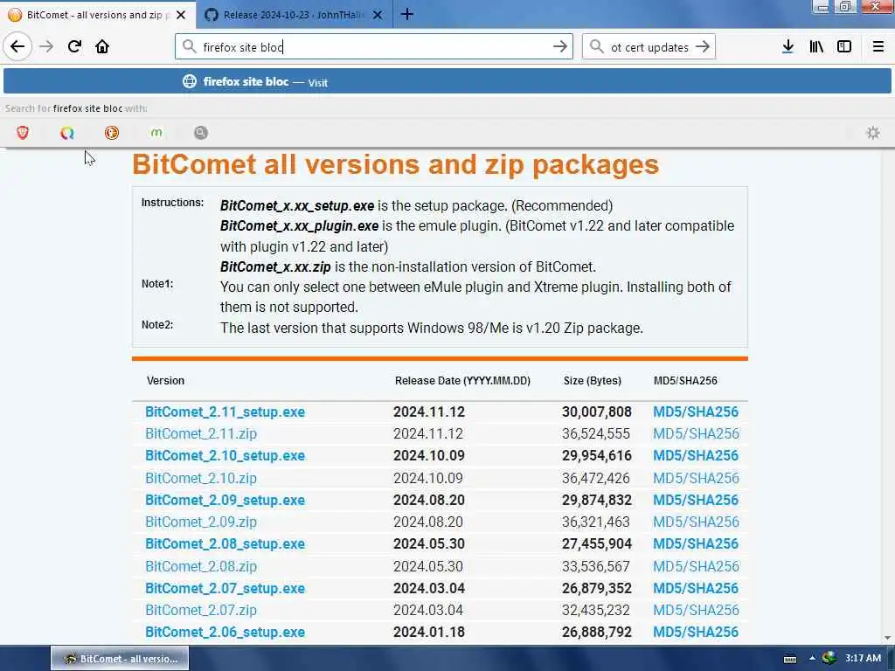Open the library bookshelf icon

tap(816, 46)
